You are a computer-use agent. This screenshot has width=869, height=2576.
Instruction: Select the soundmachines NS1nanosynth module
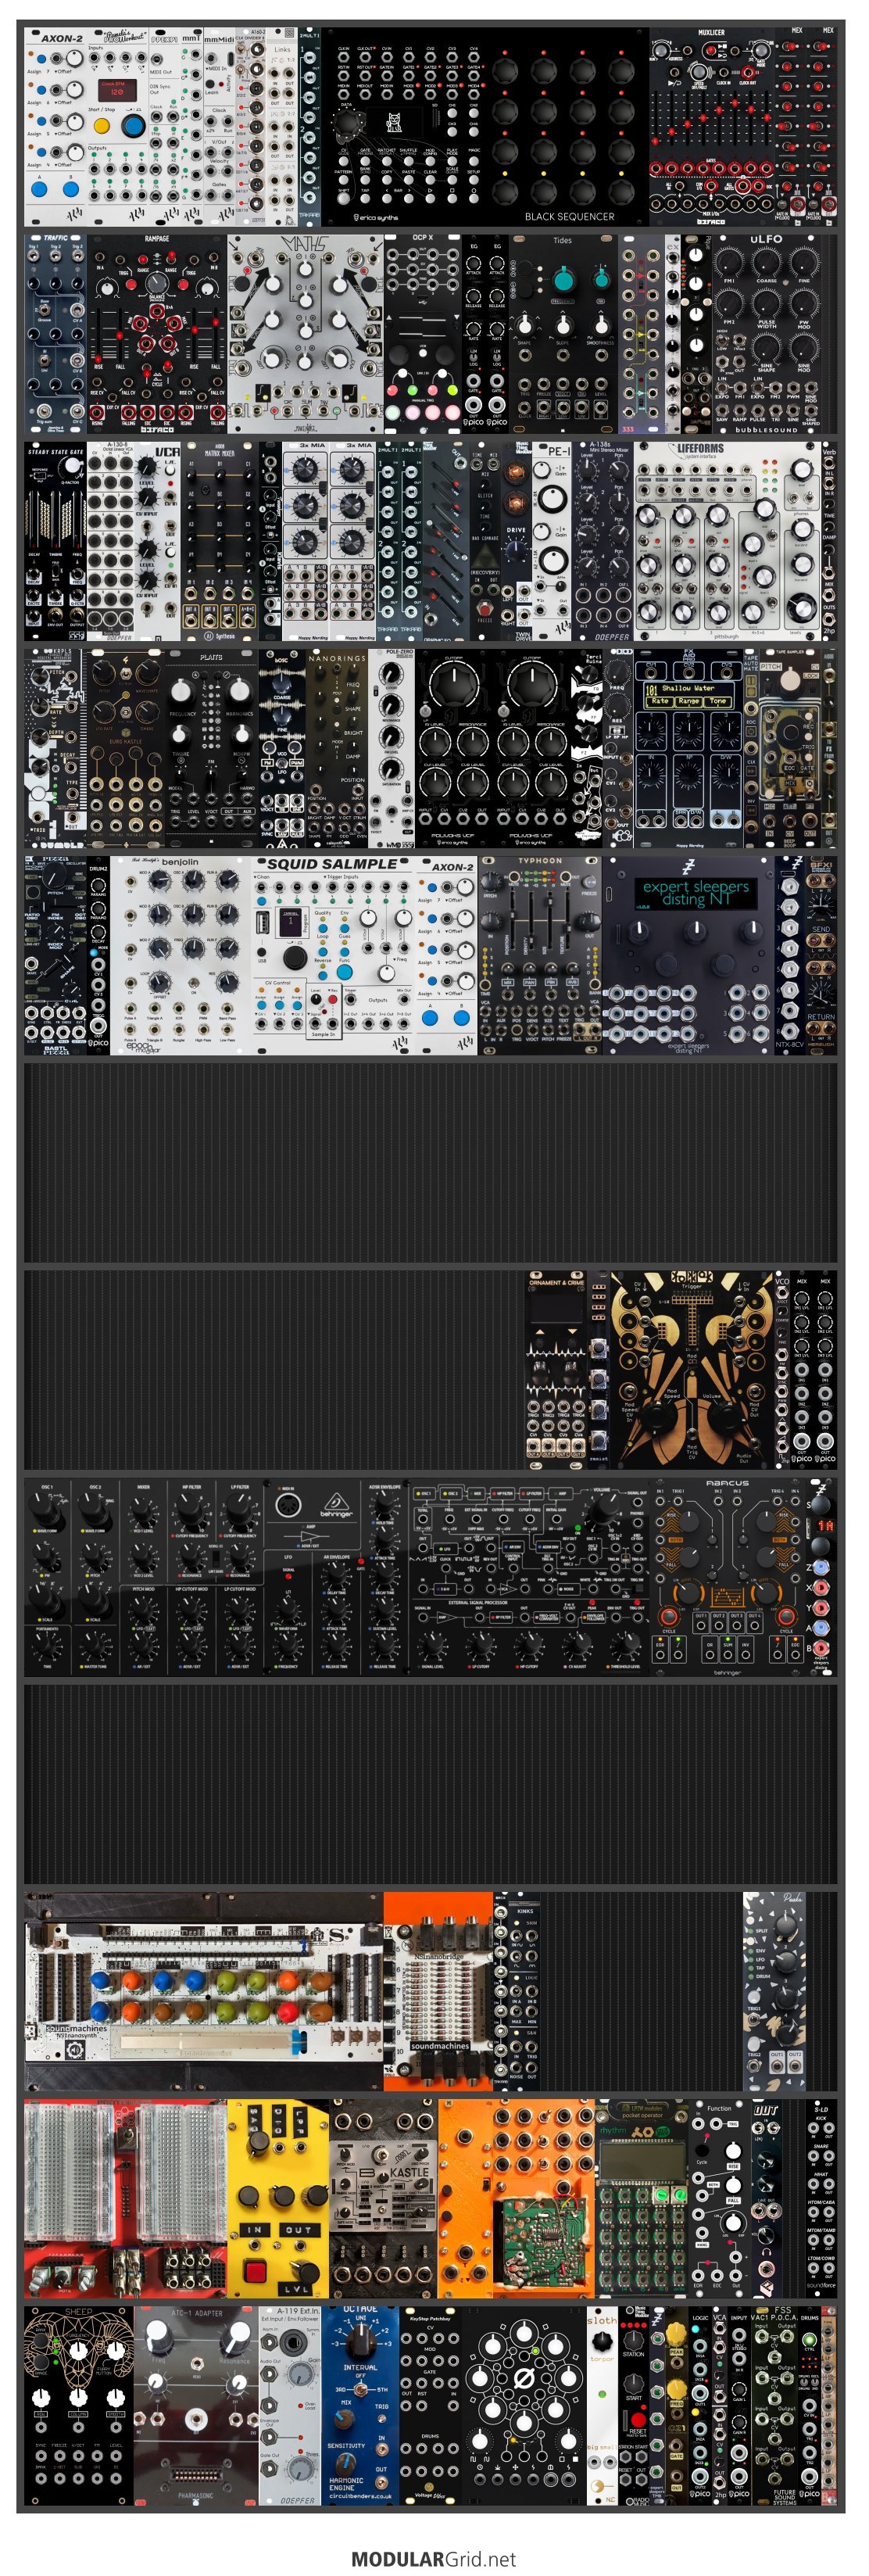coord(204,1990)
